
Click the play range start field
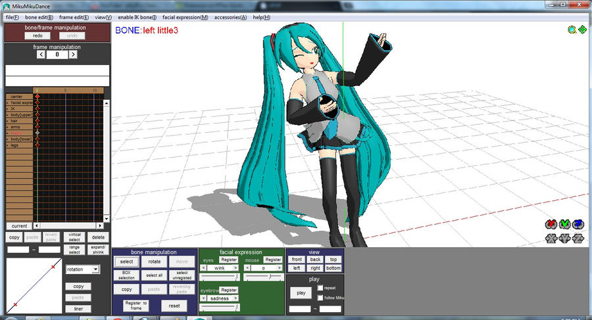[x=300, y=309]
